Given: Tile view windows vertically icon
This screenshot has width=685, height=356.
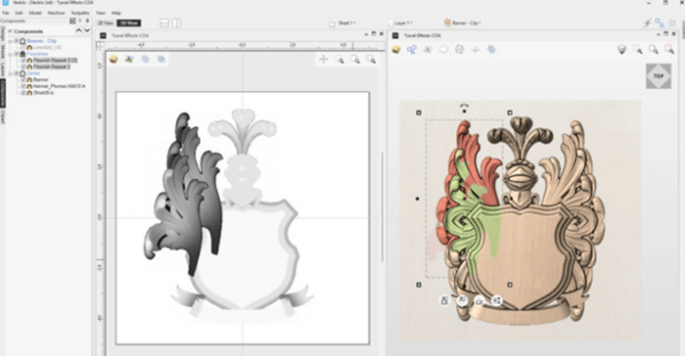Looking at the screenshot, I should tap(177, 22).
